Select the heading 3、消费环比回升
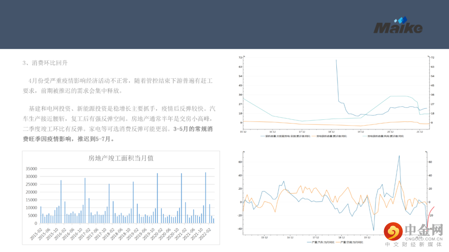 [x=45, y=63]
